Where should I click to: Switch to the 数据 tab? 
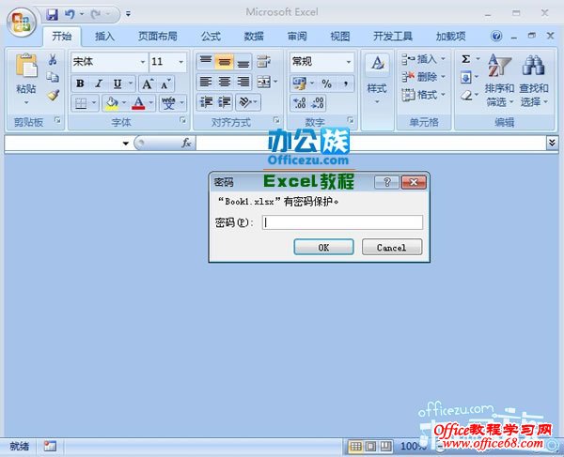[x=254, y=37]
